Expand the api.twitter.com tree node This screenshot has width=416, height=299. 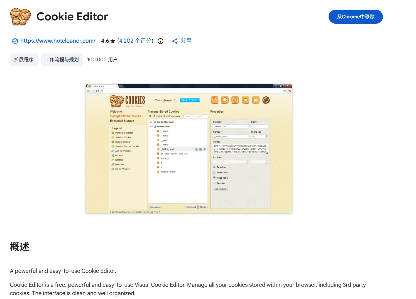[x=151, y=122]
